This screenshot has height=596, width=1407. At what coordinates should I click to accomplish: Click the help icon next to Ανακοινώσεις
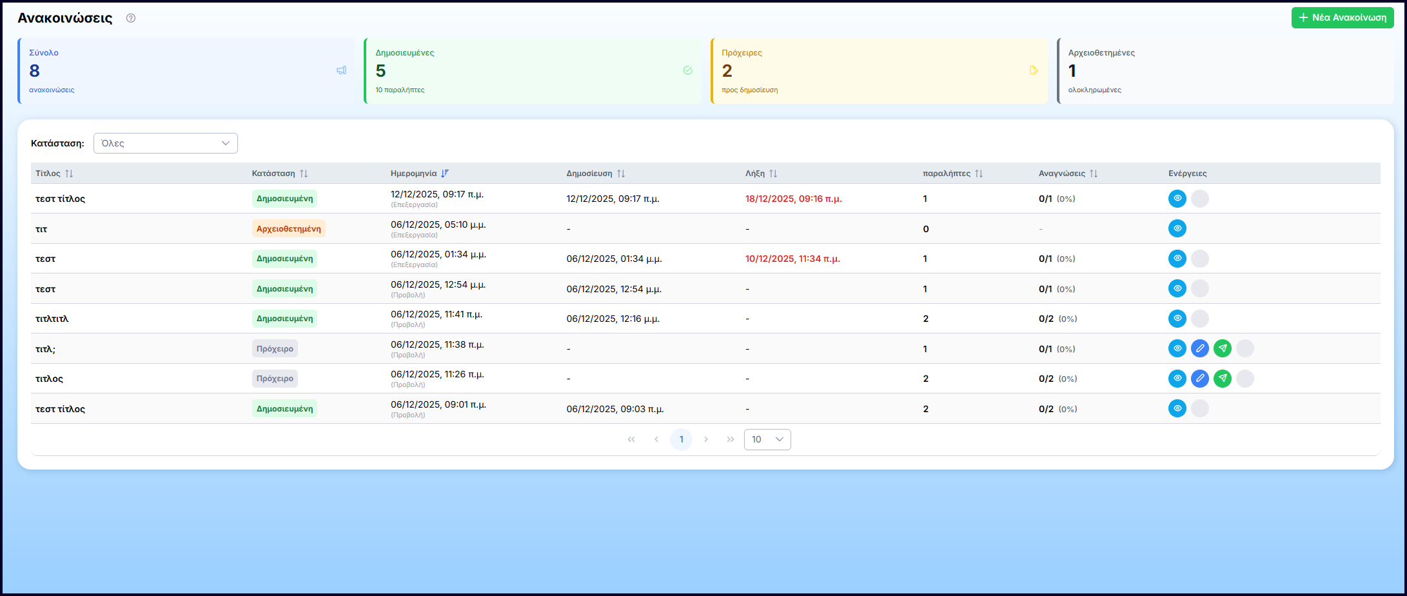pyautogui.click(x=131, y=18)
